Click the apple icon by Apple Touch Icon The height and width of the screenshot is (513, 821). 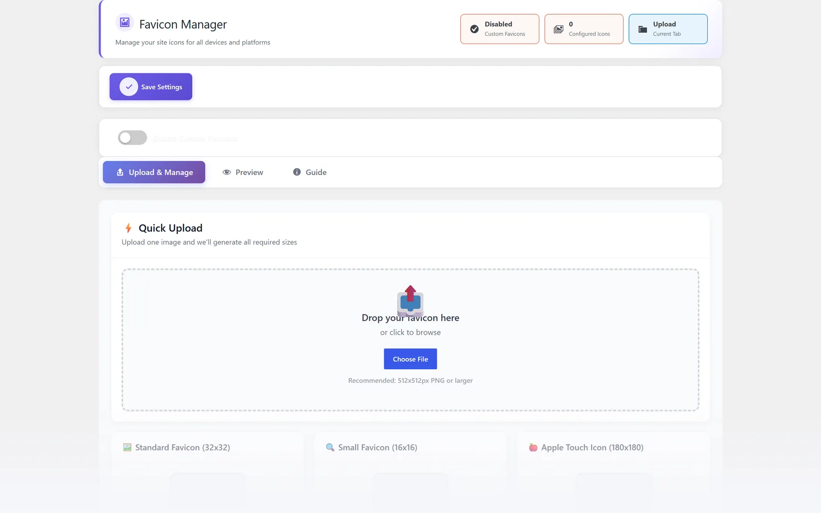tap(533, 447)
